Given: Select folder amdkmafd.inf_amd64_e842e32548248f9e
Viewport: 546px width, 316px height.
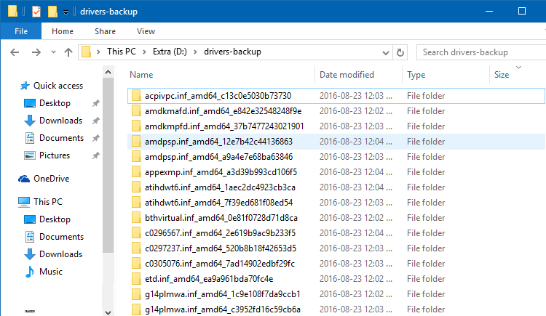Looking at the screenshot, I should 336,111.
